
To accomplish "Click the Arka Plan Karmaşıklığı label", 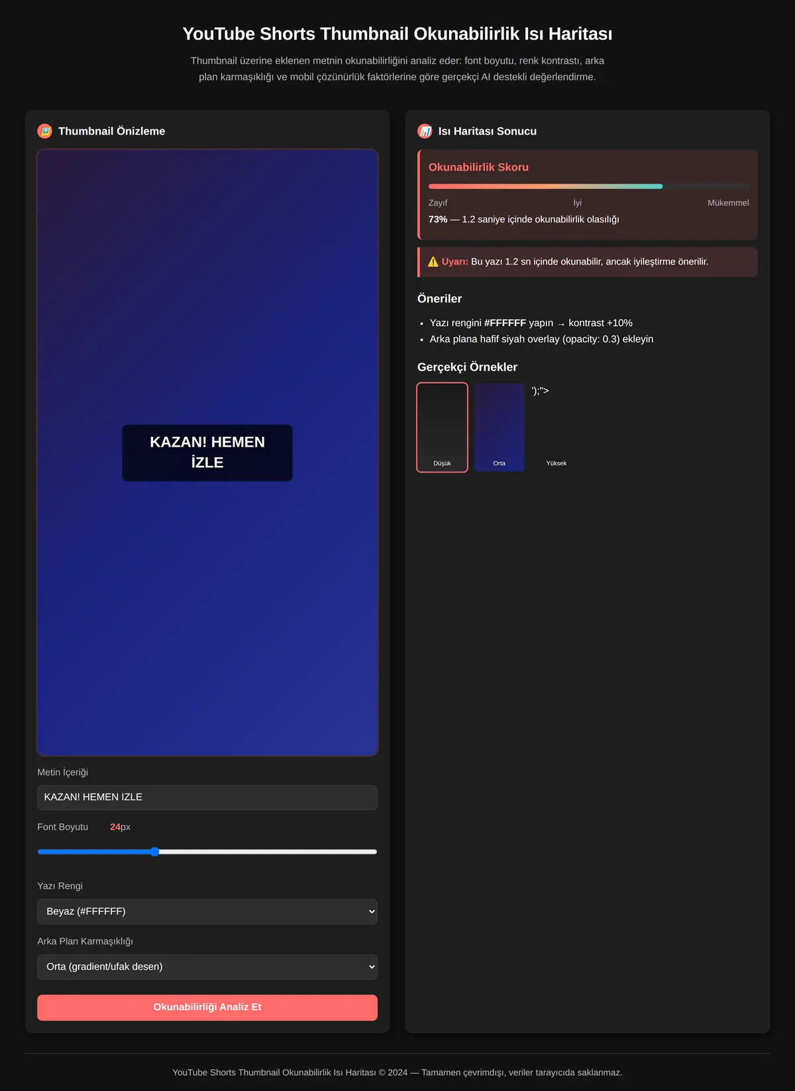I will click(85, 942).
